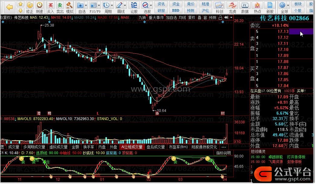Click the buy-1 price 17.08

[283, 62]
